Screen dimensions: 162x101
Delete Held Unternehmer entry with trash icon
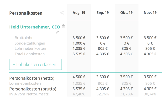[63, 26]
